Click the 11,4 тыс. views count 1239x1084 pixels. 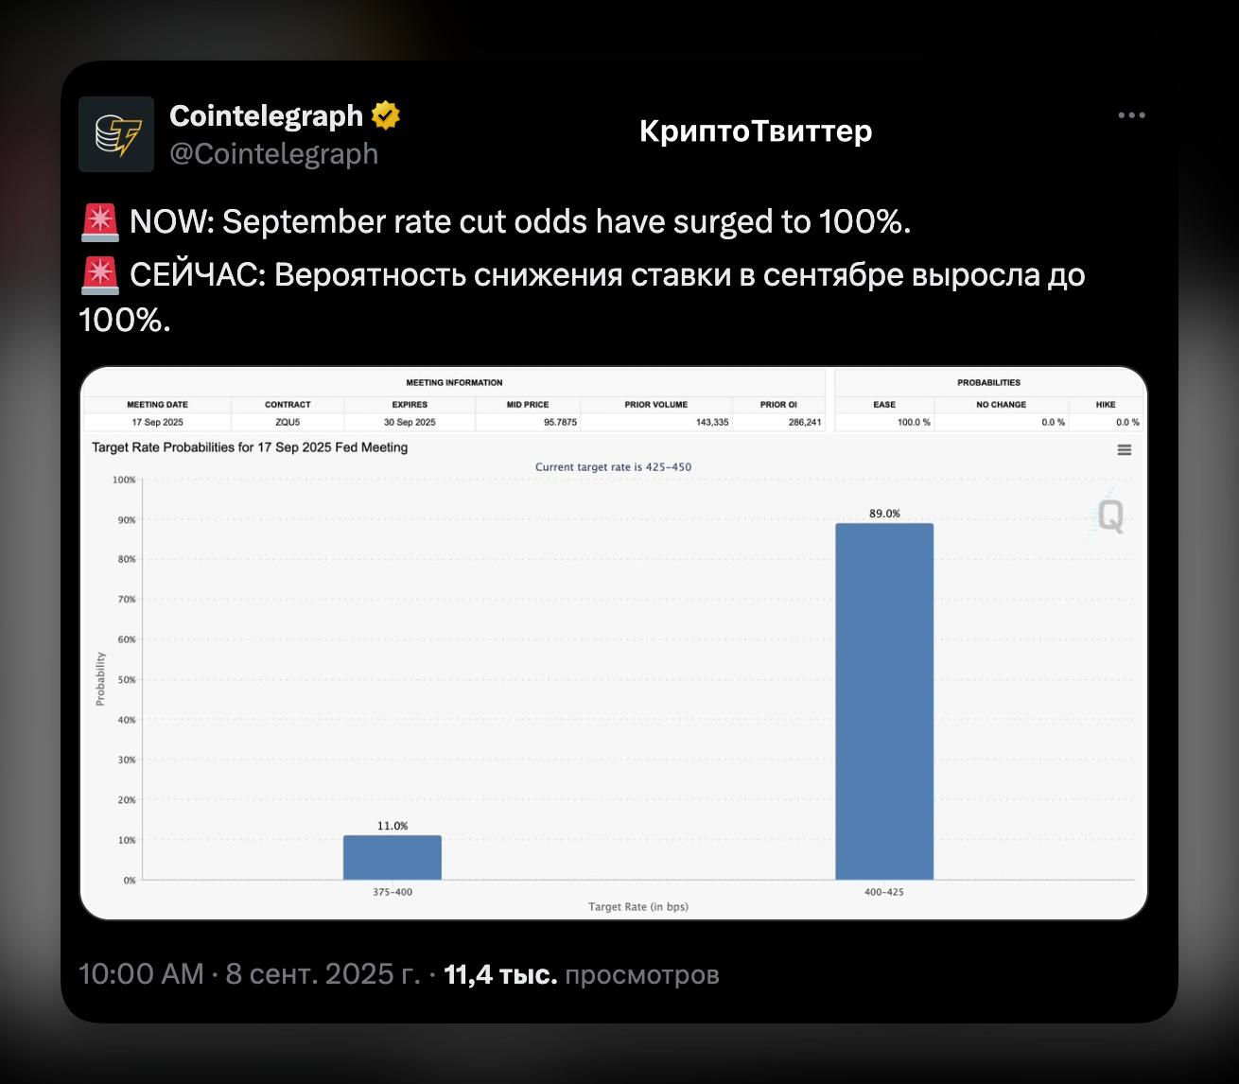pyautogui.click(x=500, y=974)
